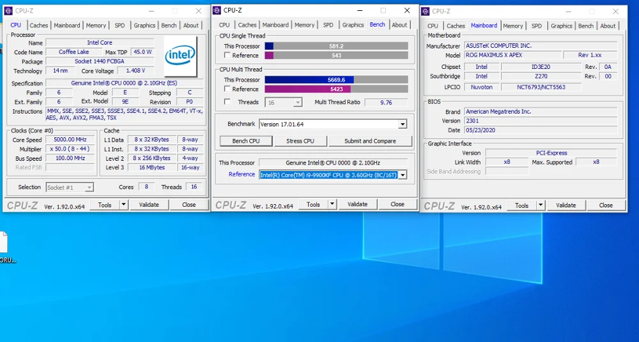
Task: Close the Mainboard CPU-Z window
Action: coord(615,11)
